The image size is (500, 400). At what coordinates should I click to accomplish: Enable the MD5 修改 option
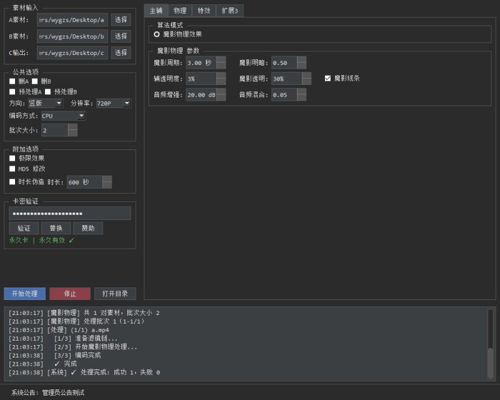(12, 169)
